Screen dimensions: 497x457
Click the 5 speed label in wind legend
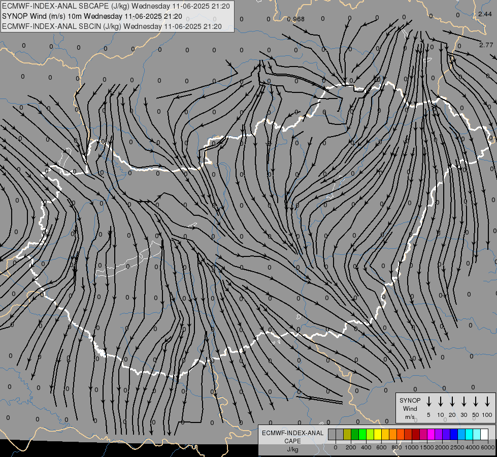[428, 415]
